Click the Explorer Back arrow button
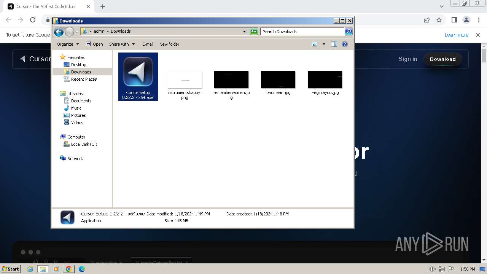 point(59,32)
